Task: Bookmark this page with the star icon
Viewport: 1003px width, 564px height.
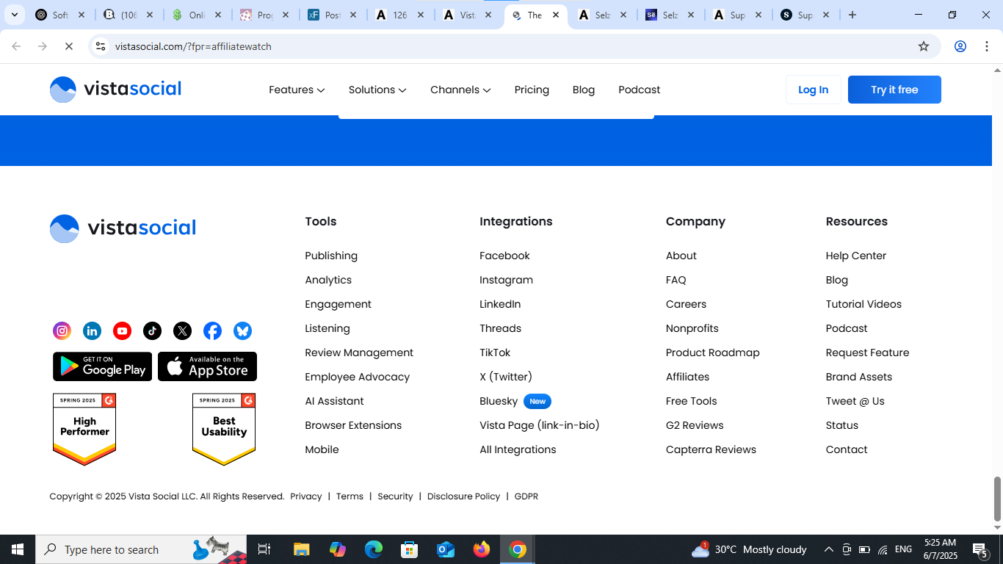Action: pyautogui.click(x=924, y=46)
